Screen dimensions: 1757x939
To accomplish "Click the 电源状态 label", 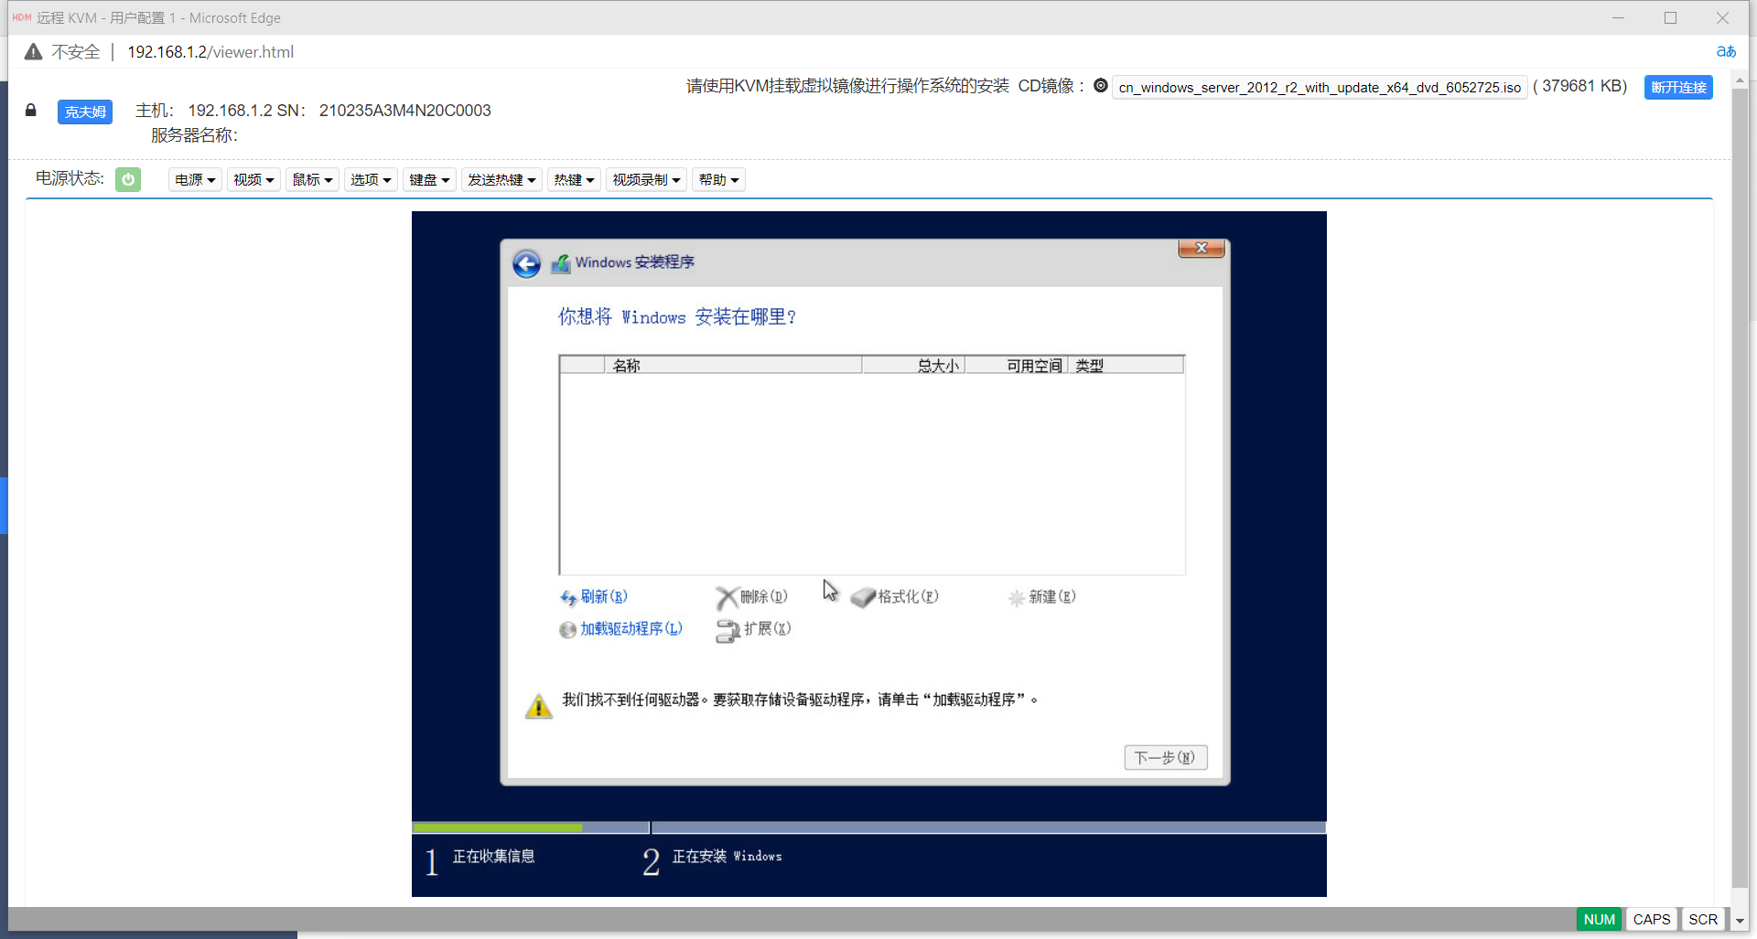I will coord(70,178).
